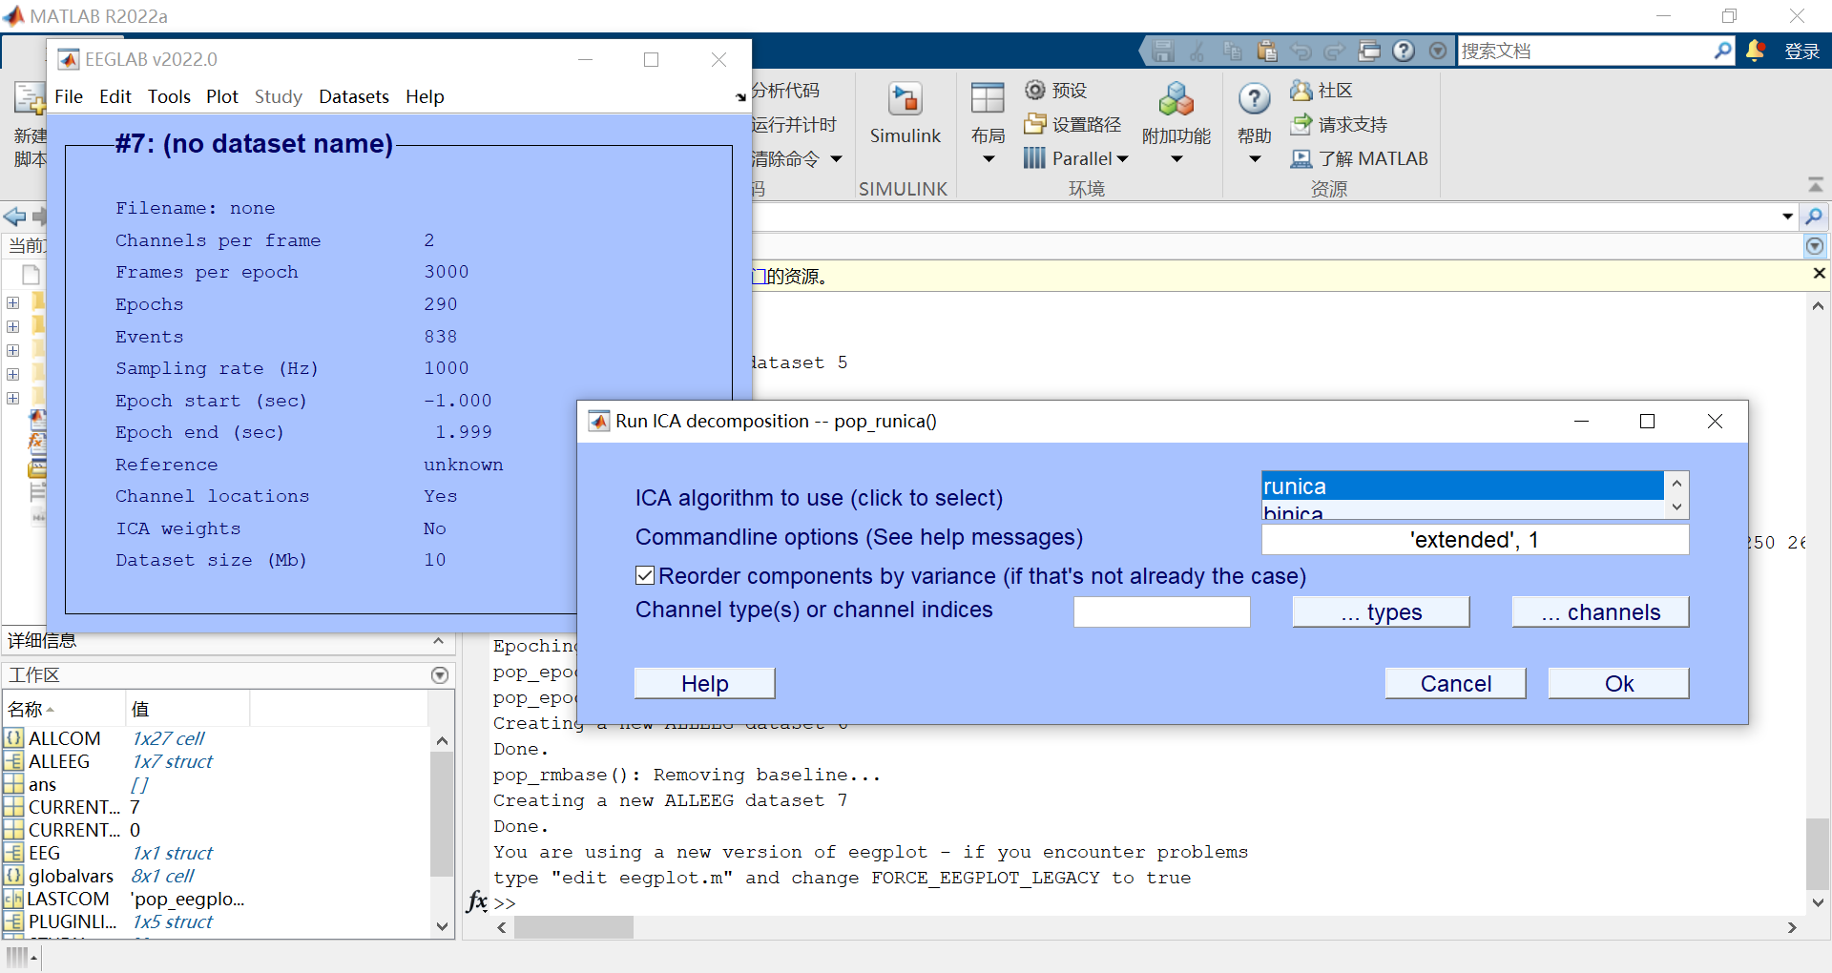
Task: Click the 名称 column header in workspace
Action: tap(63, 709)
